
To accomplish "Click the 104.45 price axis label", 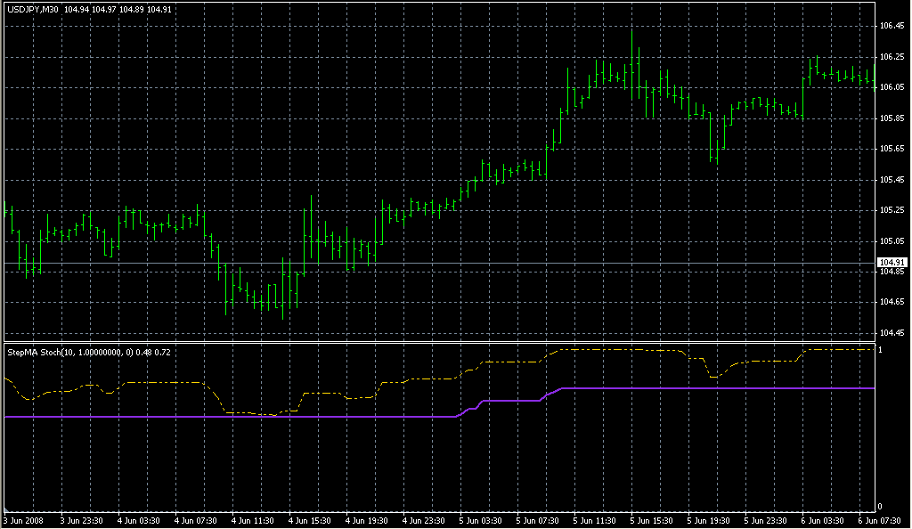I will [x=892, y=333].
